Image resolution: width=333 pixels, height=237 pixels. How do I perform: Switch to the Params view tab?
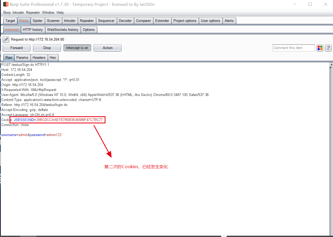(x=22, y=57)
